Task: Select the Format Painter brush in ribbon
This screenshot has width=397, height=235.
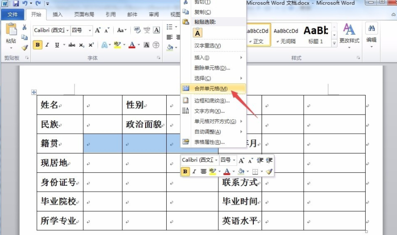Action: tap(24, 47)
